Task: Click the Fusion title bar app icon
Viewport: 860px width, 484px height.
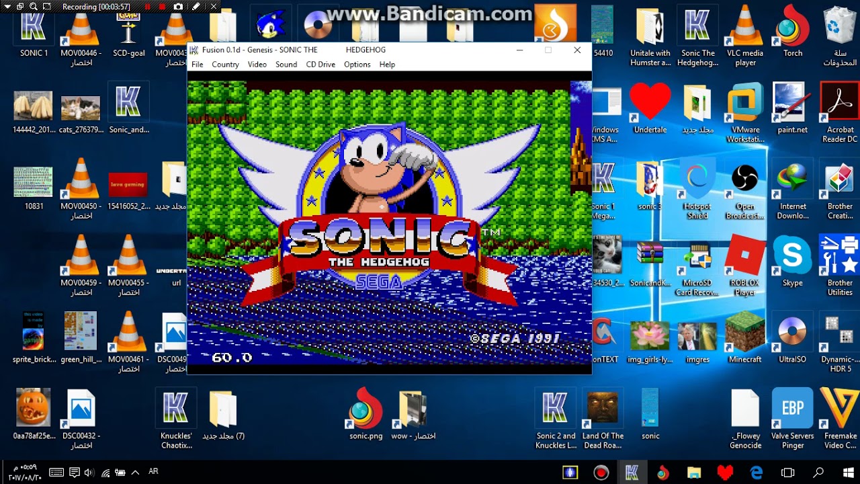Action: point(193,50)
